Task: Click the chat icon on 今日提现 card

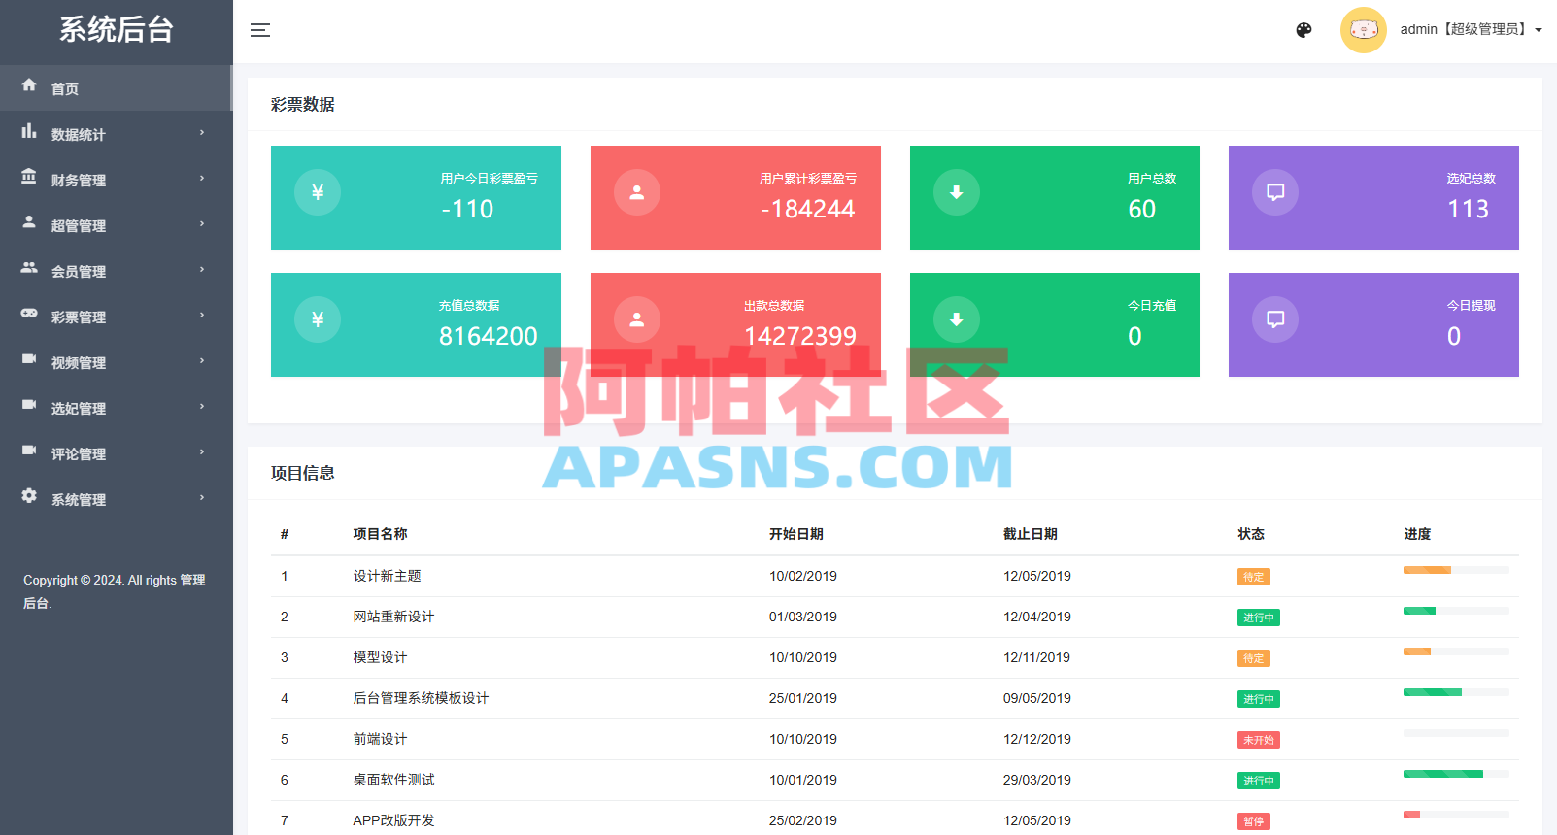Action: pyautogui.click(x=1275, y=319)
